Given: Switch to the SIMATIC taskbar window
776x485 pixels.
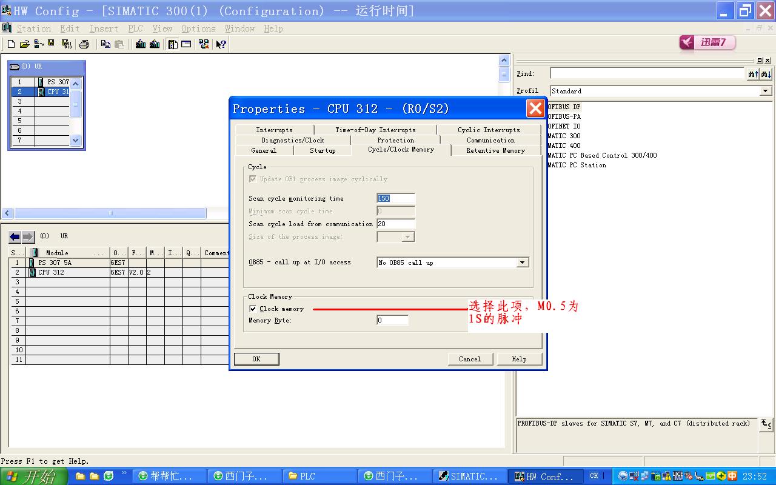Looking at the screenshot, I should (470, 477).
